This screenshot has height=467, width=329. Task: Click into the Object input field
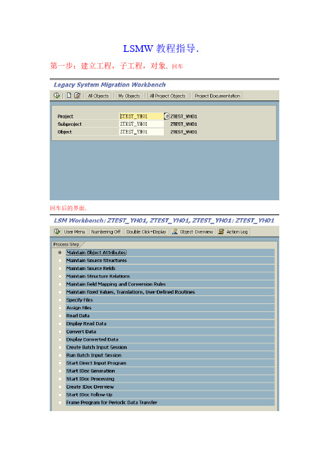point(141,132)
